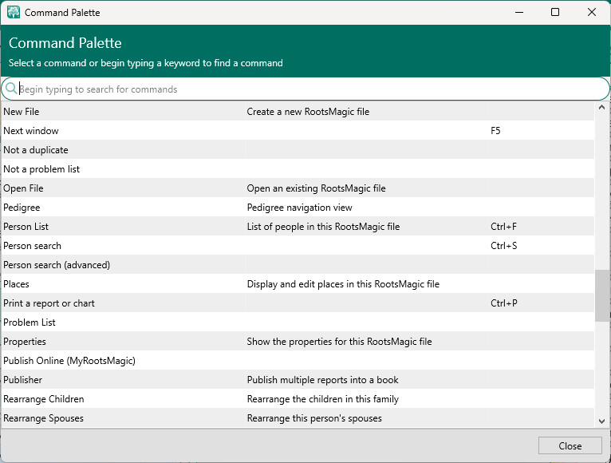The height and width of the screenshot is (463, 611).
Task: Choose Publish Online (MyRootsMagic) command
Action: (x=69, y=361)
